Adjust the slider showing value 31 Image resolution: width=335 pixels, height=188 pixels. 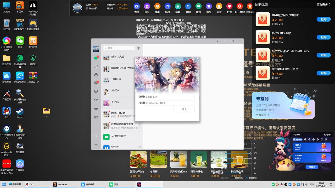[233, 158]
